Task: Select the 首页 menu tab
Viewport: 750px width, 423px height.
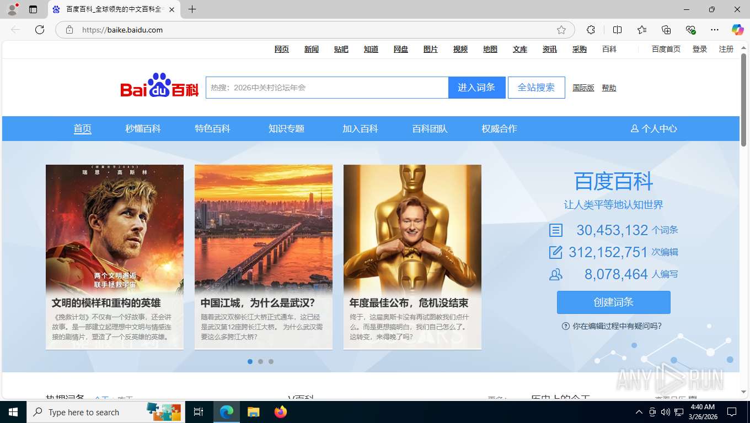Action: [x=83, y=128]
